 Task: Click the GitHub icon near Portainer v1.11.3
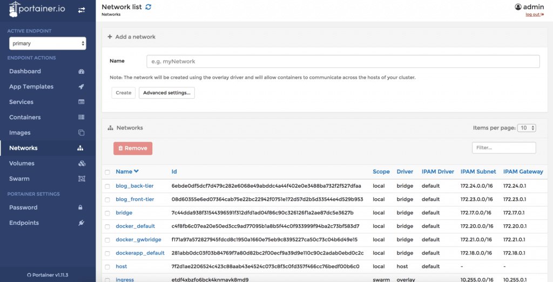tap(29, 275)
